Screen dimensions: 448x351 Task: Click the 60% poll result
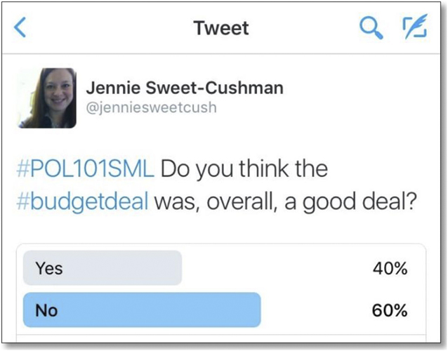point(390,310)
